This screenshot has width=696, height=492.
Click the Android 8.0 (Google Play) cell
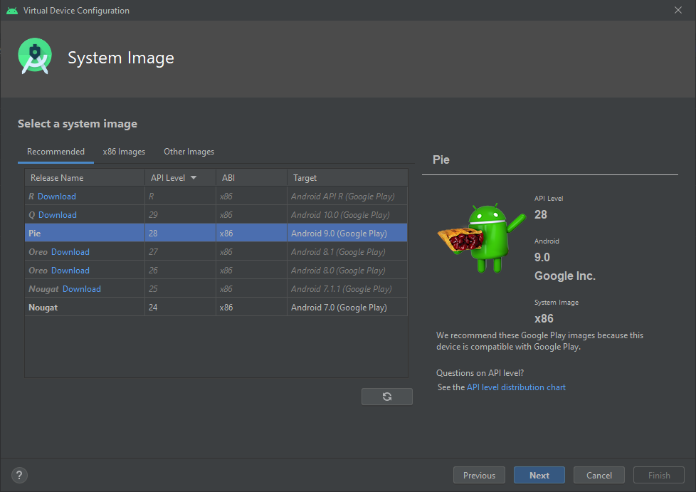347,271
